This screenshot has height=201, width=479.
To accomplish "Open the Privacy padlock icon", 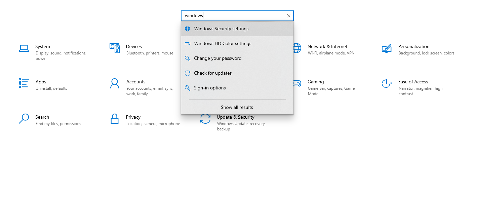I will pyautogui.click(x=115, y=119).
